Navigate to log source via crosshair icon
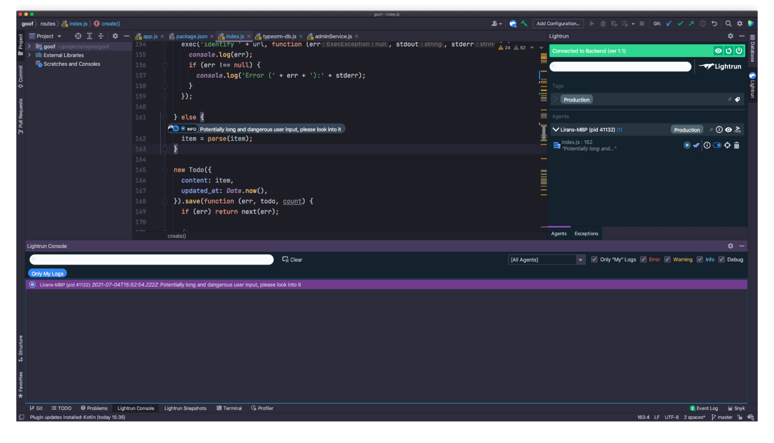Image resolution: width=774 pixels, height=443 pixels. (728, 145)
